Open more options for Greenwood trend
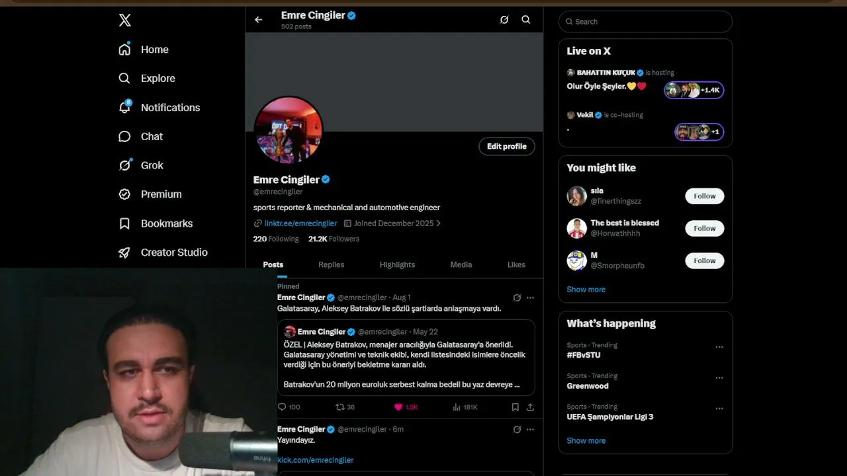Image resolution: width=847 pixels, height=476 pixels. point(719,377)
